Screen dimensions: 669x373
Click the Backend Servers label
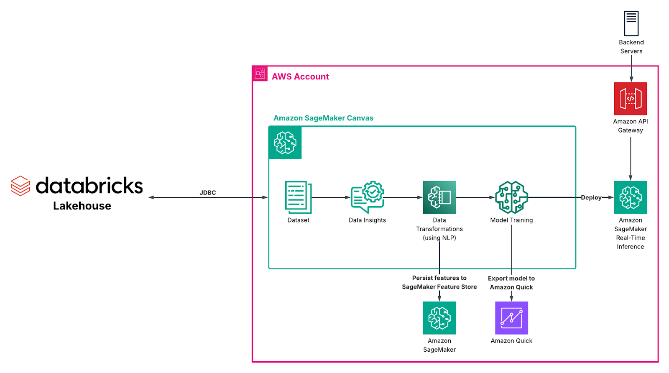coord(631,47)
